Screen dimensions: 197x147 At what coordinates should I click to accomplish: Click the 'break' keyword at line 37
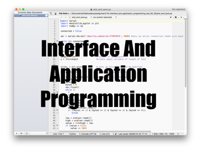click(x=75, y=113)
